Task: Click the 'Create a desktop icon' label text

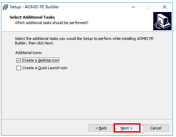Action: pyautogui.click(x=41, y=60)
